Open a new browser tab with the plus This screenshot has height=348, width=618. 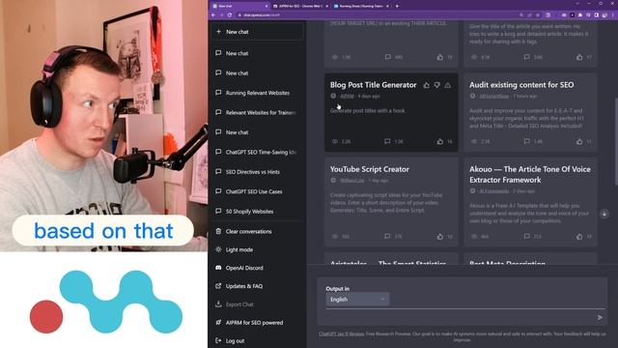pyautogui.click(x=397, y=6)
